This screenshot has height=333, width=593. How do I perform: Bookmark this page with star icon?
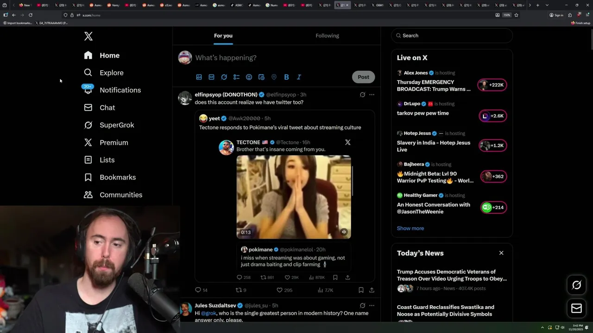pyautogui.click(x=516, y=15)
